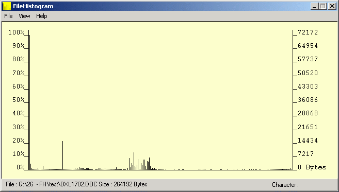Open the File menu

pyautogui.click(x=8, y=16)
